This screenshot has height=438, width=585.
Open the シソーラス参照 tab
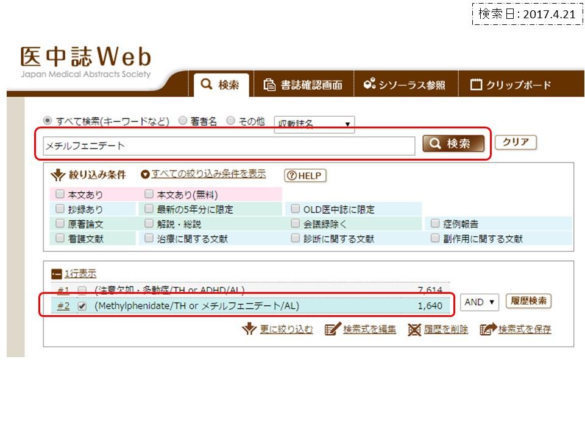click(x=405, y=85)
